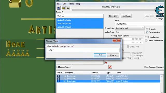
Task: Select first AaAbAcAdAe result in found list
Action: [80, 20]
